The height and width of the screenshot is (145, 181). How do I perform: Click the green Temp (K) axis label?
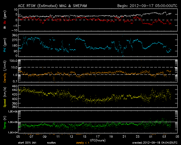5,123
